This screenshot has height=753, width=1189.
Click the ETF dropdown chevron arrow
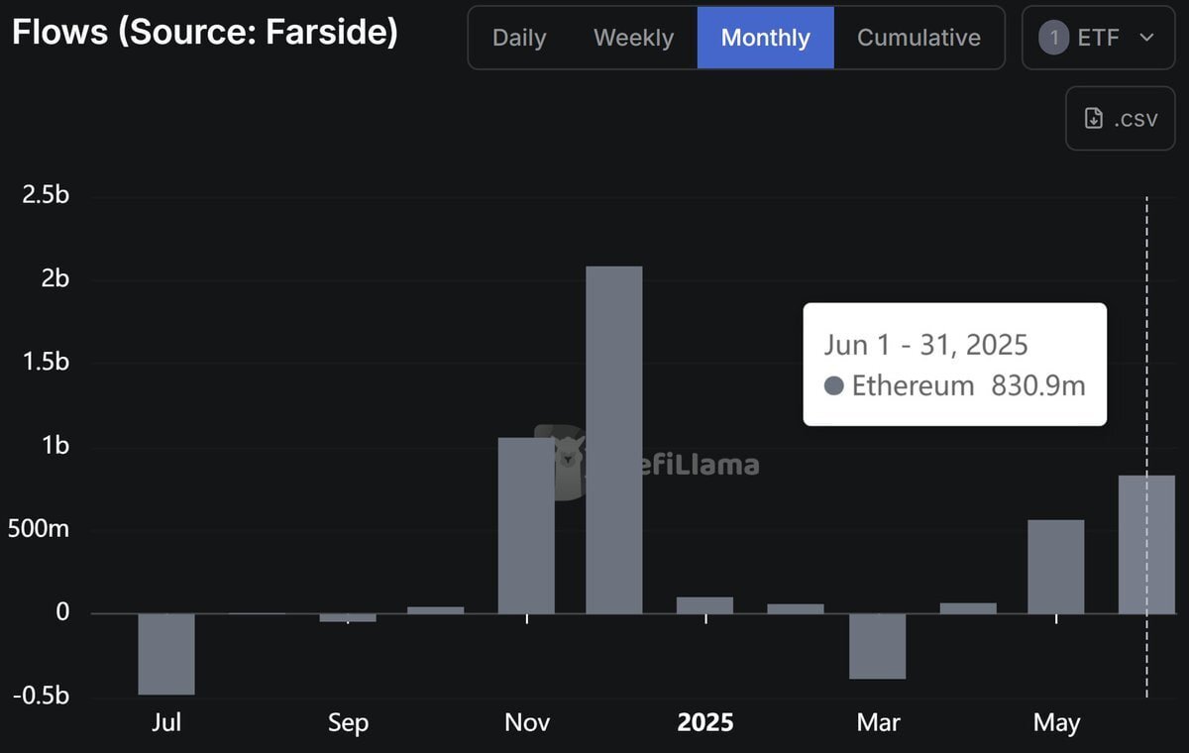pyautogui.click(x=1147, y=38)
